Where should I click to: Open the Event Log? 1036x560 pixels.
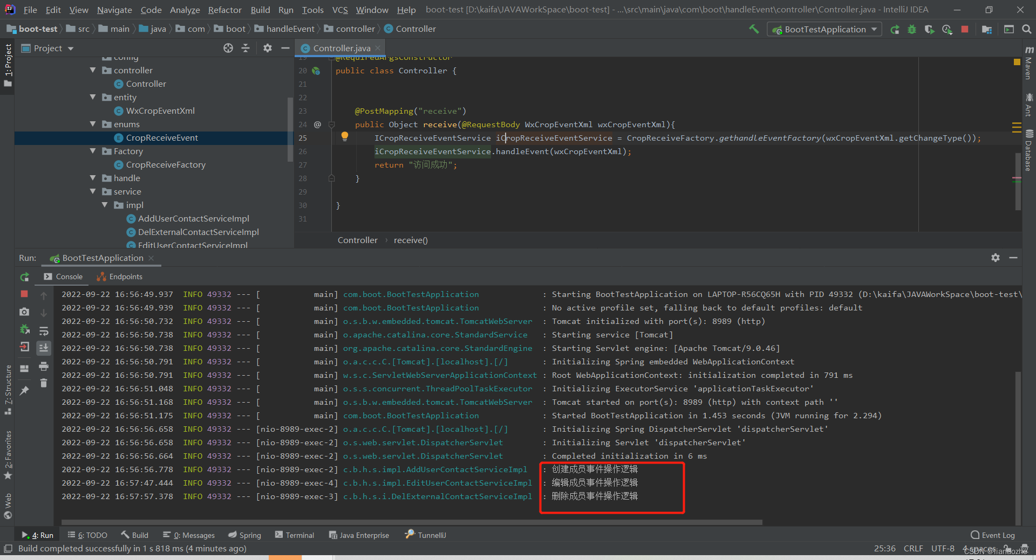point(993,535)
